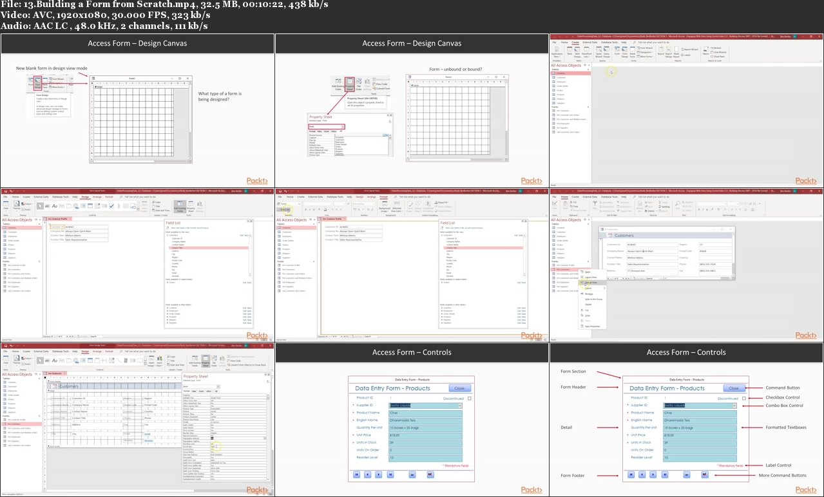
Task: Go to next record in labeled Controls slide
Action: [653, 474]
